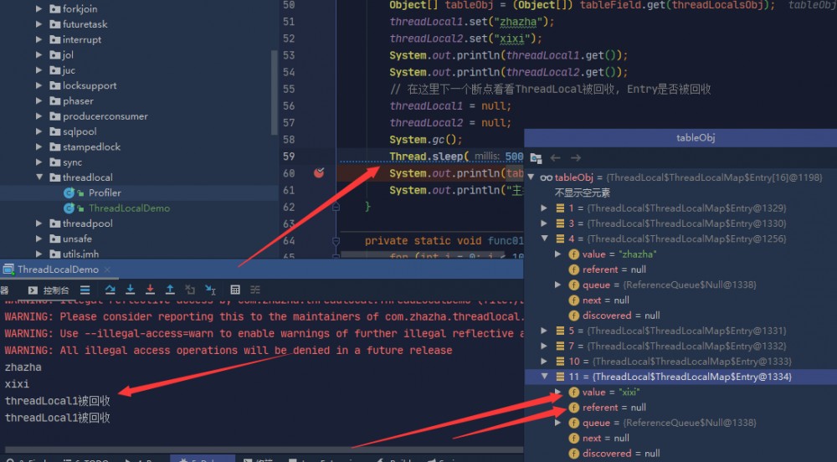Viewport: 837px width, 462px height.
Task: Click console output line "xixi"
Action: pos(17,384)
